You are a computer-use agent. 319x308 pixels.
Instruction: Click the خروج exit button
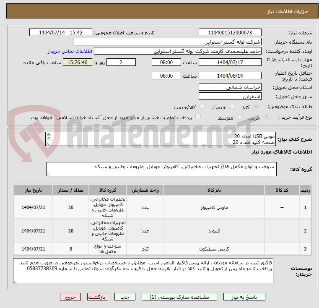click(x=70, y=297)
